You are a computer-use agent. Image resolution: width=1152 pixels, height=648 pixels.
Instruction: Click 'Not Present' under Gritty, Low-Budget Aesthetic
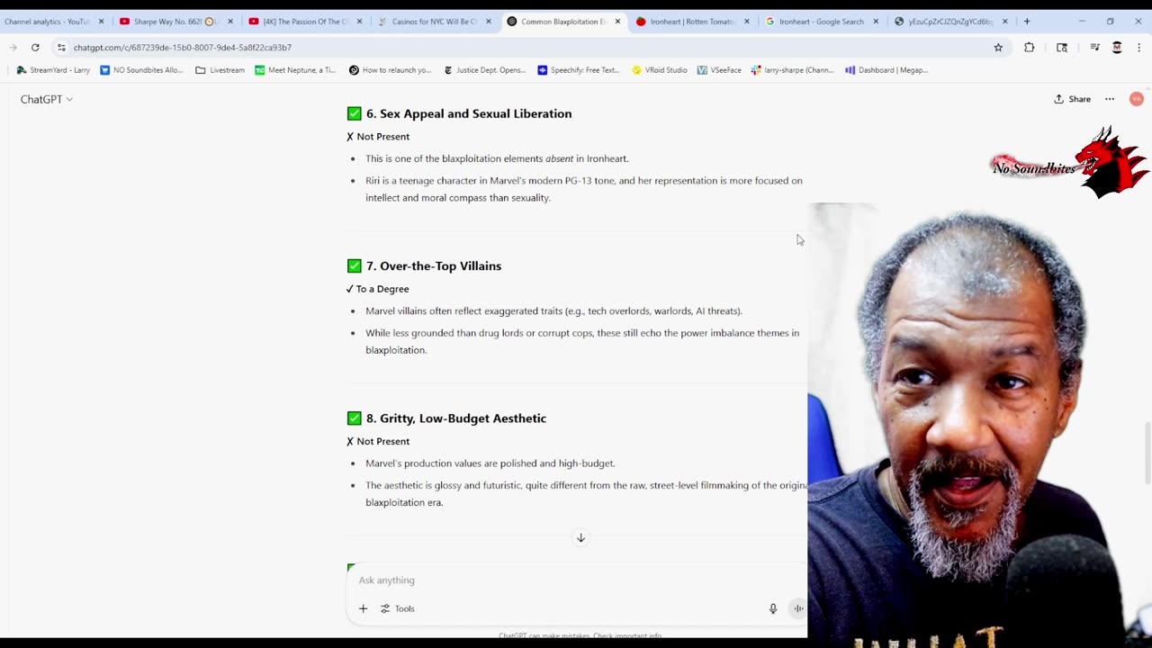click(382, 442)
